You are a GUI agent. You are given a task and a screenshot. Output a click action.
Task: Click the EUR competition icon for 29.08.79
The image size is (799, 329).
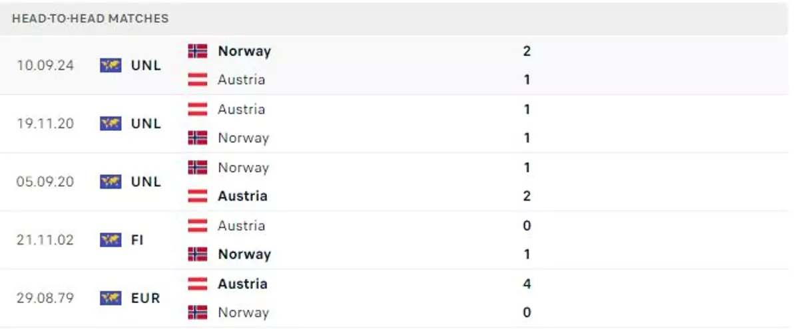(111, 298)
